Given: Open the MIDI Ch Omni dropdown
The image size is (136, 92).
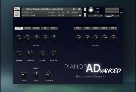Looking at the screenshot, I should pyautogui.click(x=34, y=15).
